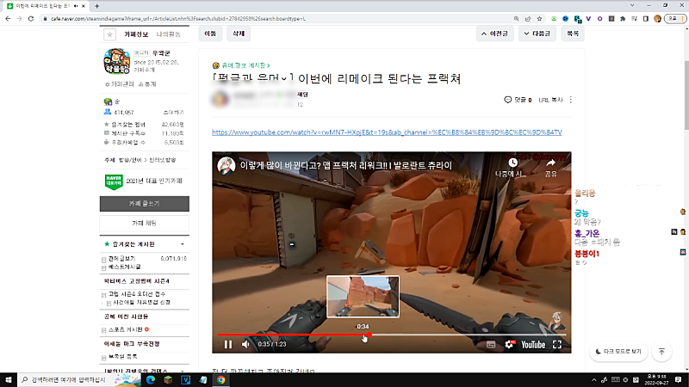The width and height of the screenshot is (689, 387).
Task: Pause the YouTube video
Action: [228, 345]
